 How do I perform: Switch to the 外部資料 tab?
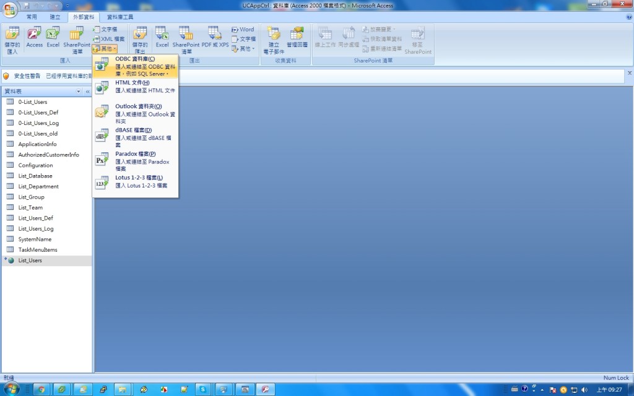click(84, 17)
